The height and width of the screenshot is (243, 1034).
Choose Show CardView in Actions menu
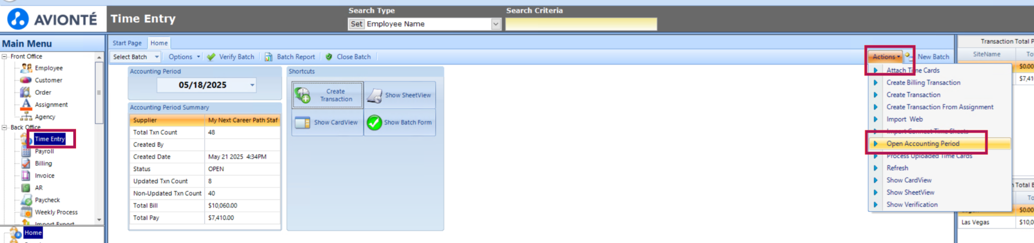908,180
